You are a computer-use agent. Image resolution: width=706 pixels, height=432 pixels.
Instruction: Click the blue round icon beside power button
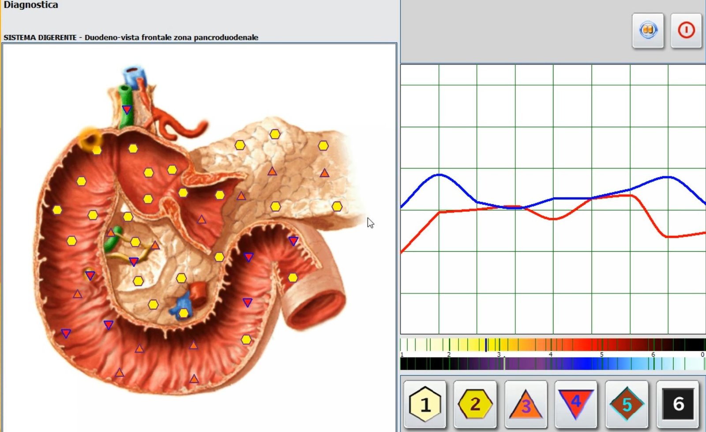[x=648, y=30]
